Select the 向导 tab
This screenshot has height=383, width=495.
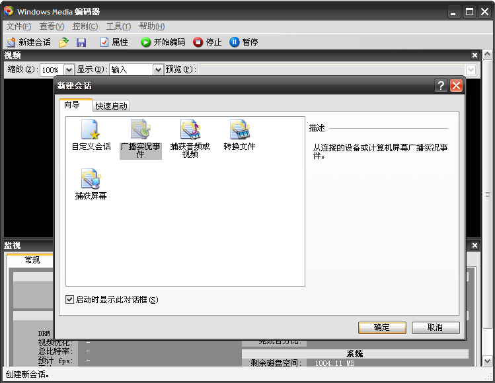[76, 105]
